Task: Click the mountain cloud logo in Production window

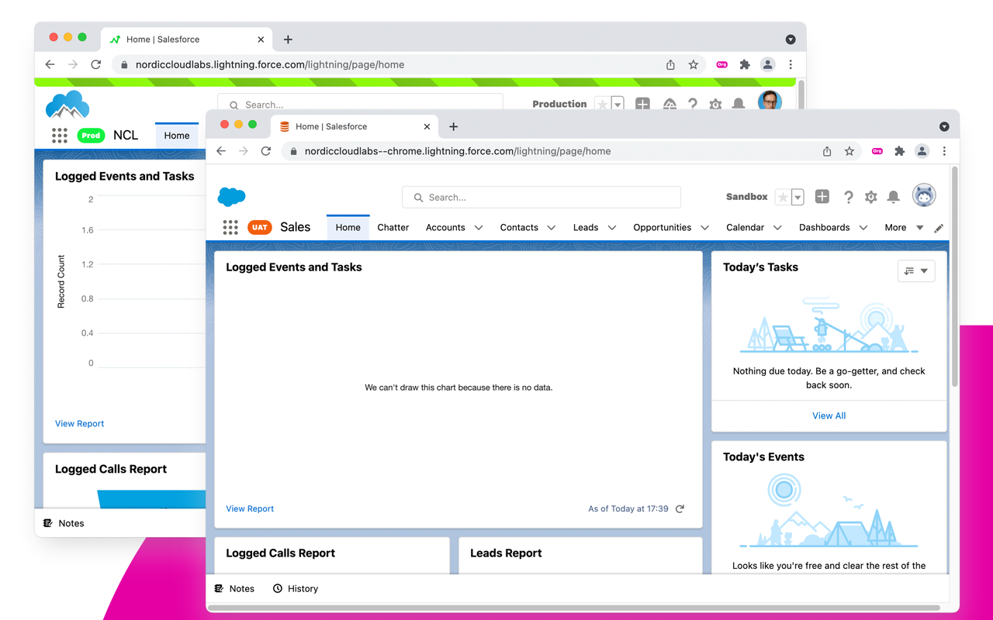Action: pyautogui.click(x=67, y=105)
